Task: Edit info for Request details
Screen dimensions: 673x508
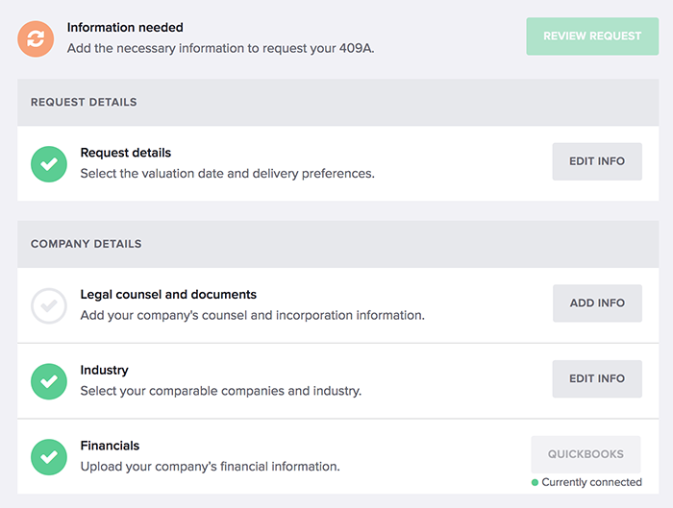Action: 597,161
